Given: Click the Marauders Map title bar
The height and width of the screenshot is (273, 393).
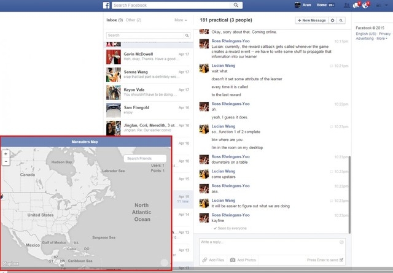Looking at the screenshot, I should click(86, 142).
